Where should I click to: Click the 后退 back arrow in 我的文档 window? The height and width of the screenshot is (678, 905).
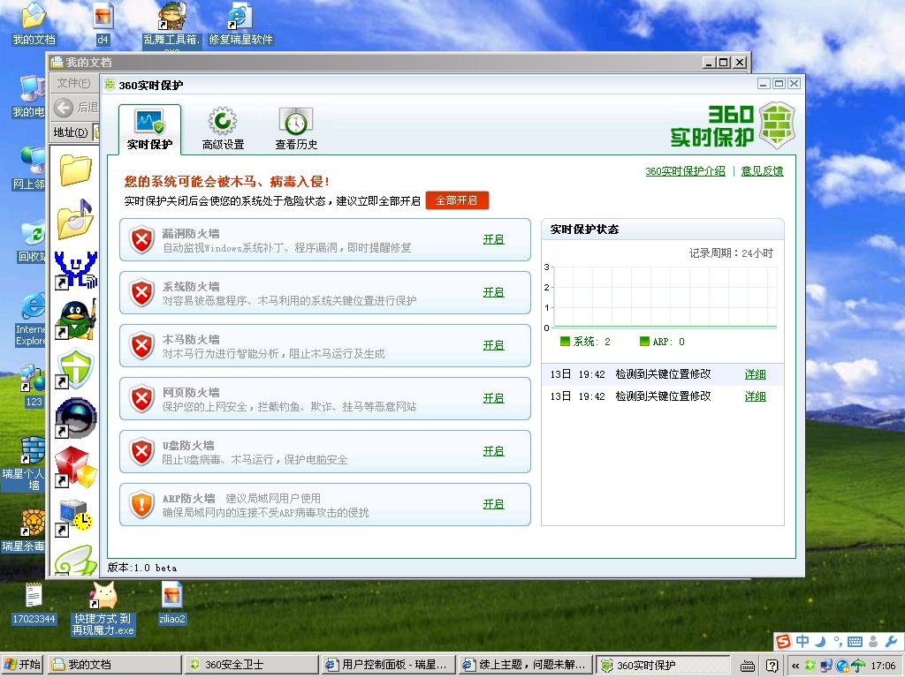[64, 108]
